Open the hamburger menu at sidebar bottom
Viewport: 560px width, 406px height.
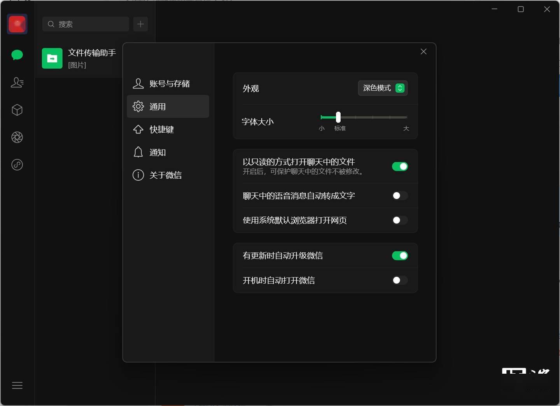tap(17, 385)
